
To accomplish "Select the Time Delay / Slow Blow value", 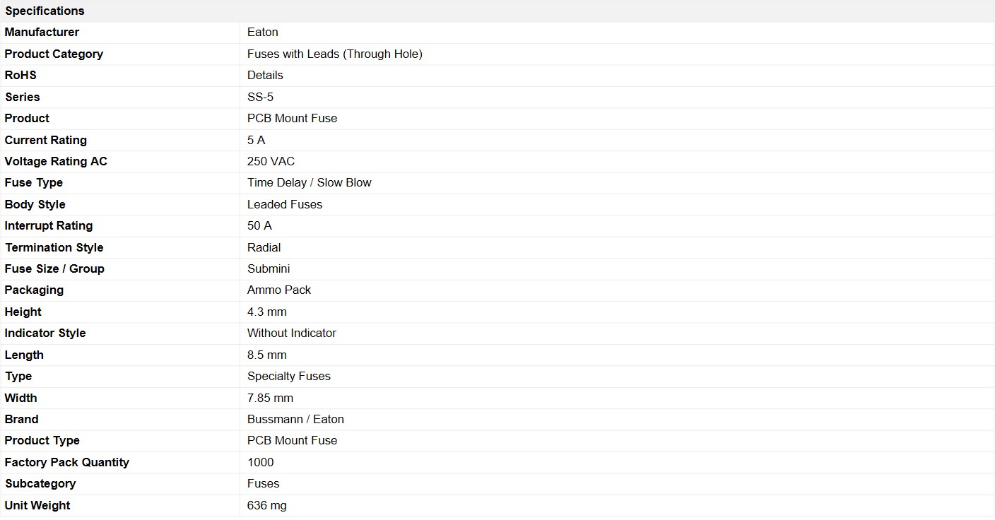I will coord(310,182).
